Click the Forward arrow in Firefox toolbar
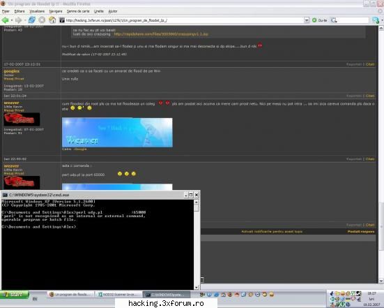Image resolution: width=384 pixels, height=308 pixels. coord(19,20)
